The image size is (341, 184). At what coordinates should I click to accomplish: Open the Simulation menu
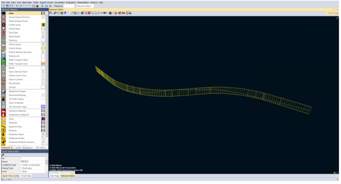click(60, 2)
